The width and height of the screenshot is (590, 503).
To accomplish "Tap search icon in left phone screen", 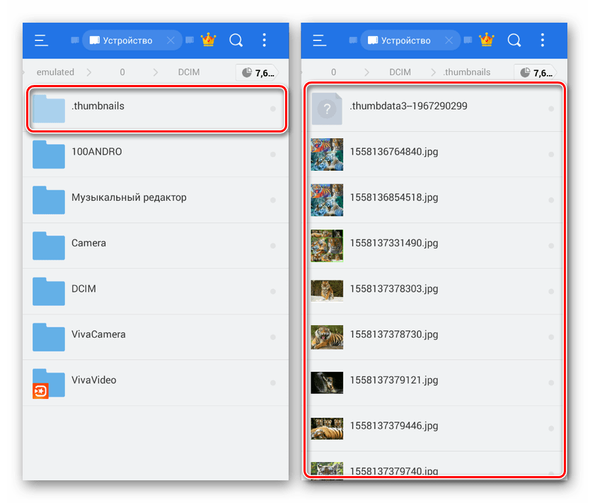I will point(236,40).
